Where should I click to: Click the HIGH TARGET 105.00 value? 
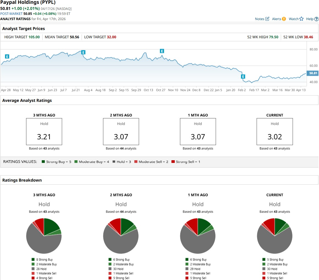tap(34, 37)
